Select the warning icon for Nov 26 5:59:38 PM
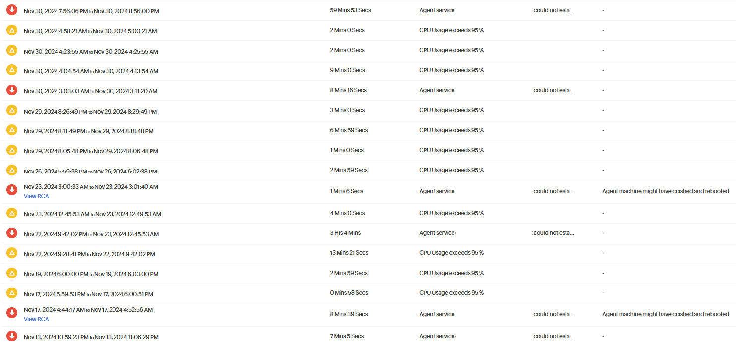This screenshot has height=346, width=736. [x=12, y=170]
